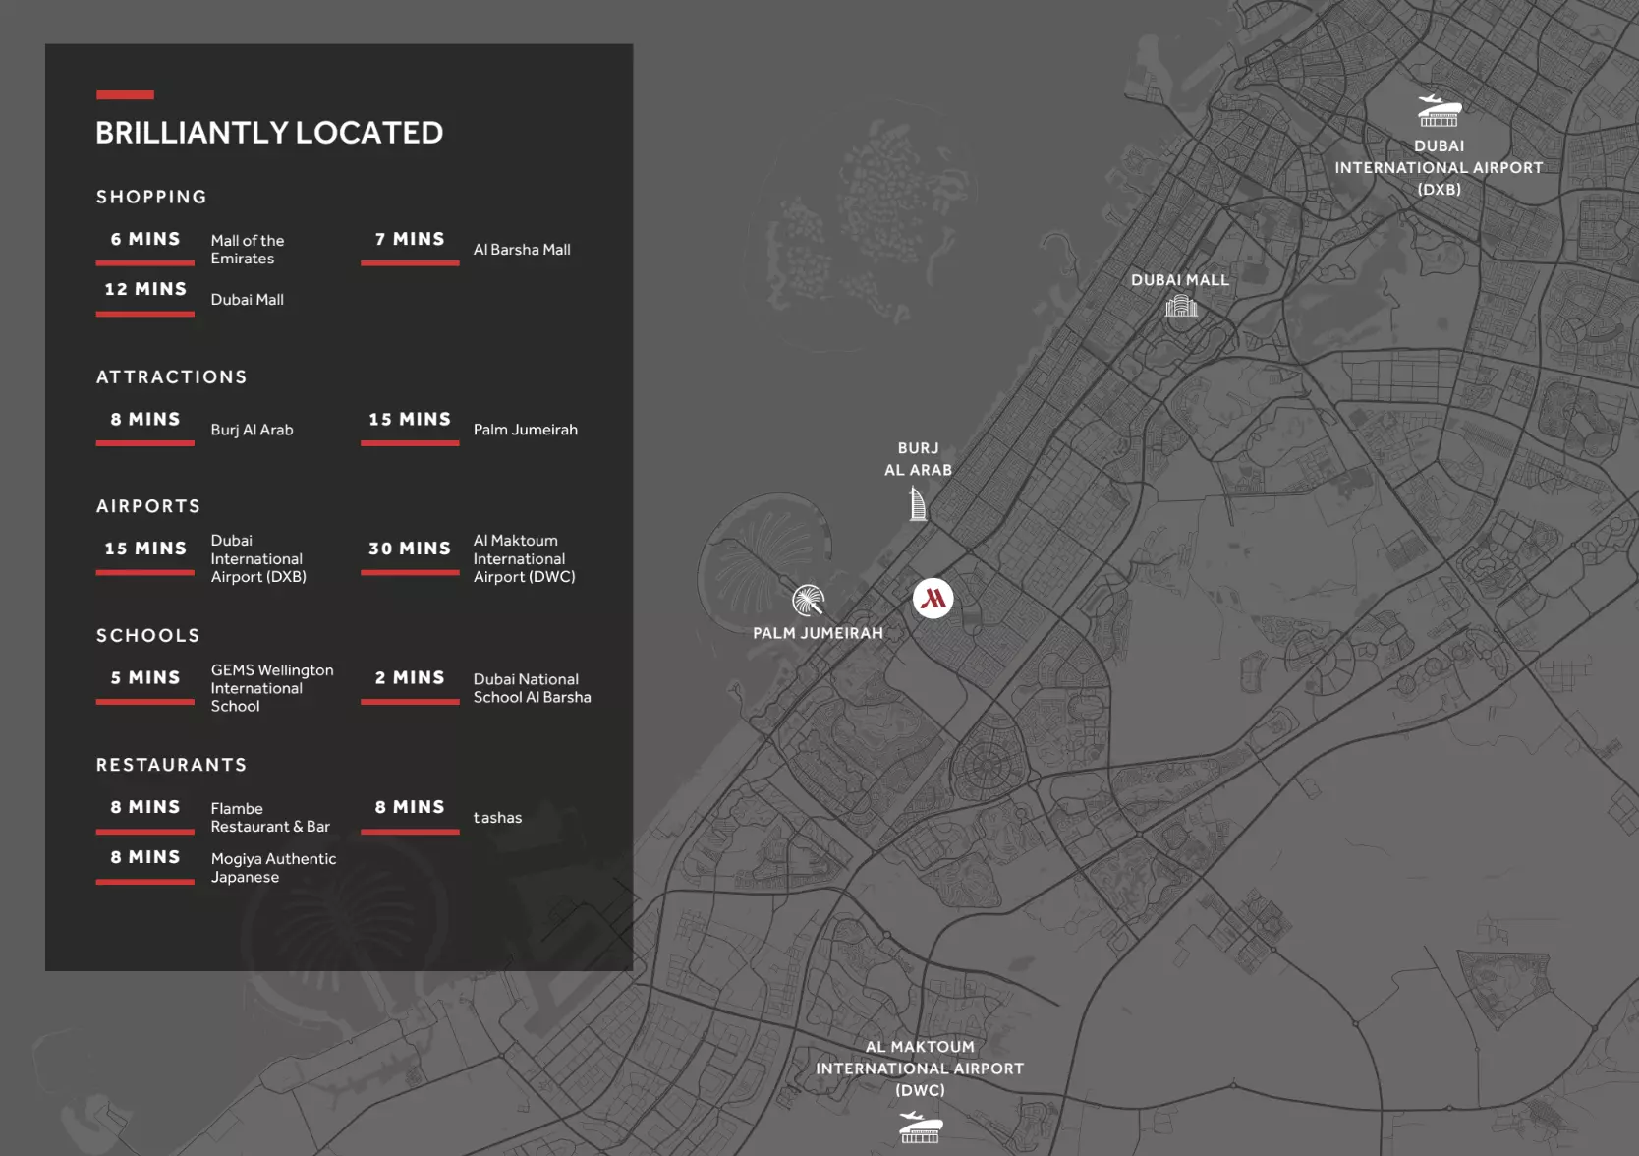Screen dimensions: 1639x1156
Task: Click the Al Maktoum Airport plane icon
Action: tap(920, 1127)
